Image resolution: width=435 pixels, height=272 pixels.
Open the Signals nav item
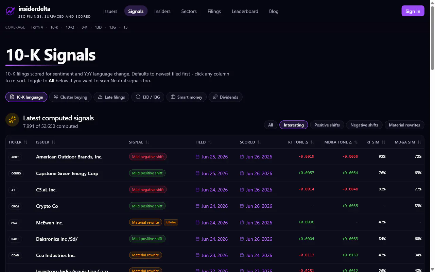tap(136, 11)
